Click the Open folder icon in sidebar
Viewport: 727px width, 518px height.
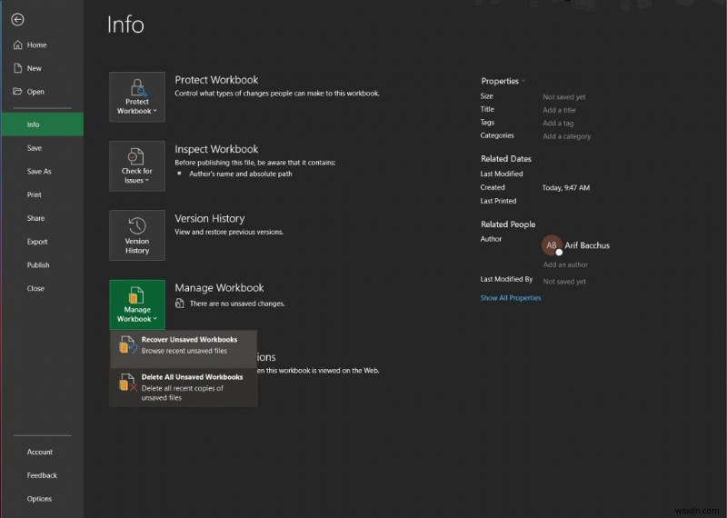17,92
